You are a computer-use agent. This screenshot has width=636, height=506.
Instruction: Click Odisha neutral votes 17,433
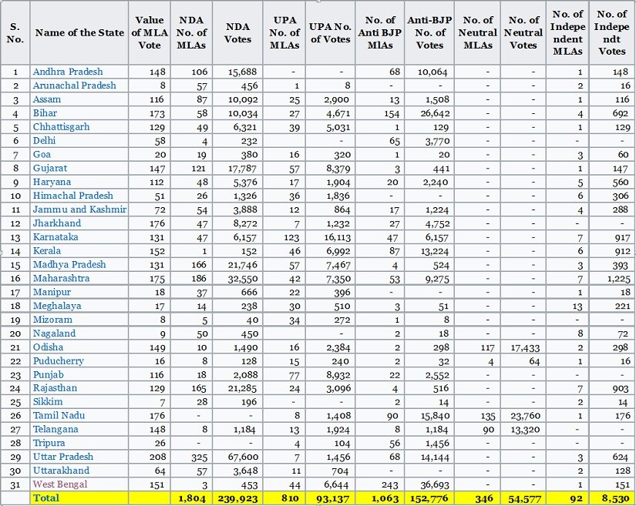point(525,347)
